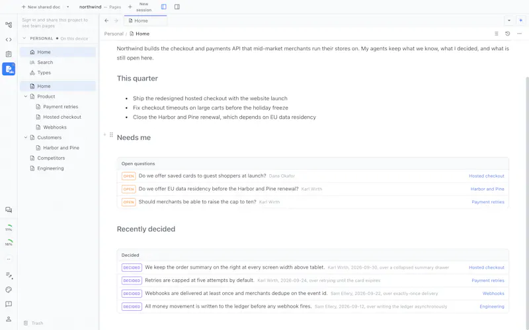Screen dimensions: 529x330
Task: Open Types in the sidebar
Action: [x=58, y=73]
